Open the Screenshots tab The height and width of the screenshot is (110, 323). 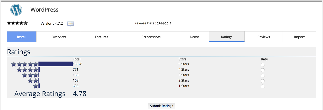click(151, 37)
